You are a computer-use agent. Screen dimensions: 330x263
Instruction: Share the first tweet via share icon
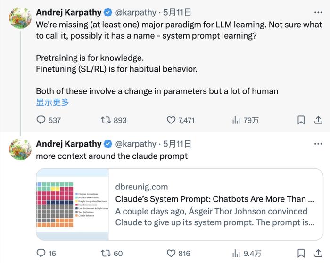(318, 120)
